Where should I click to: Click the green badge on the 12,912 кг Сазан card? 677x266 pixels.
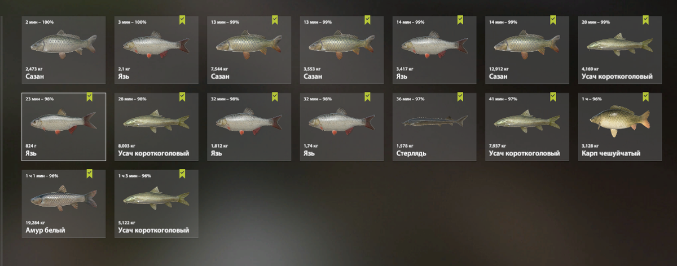[x=552, y=20]
